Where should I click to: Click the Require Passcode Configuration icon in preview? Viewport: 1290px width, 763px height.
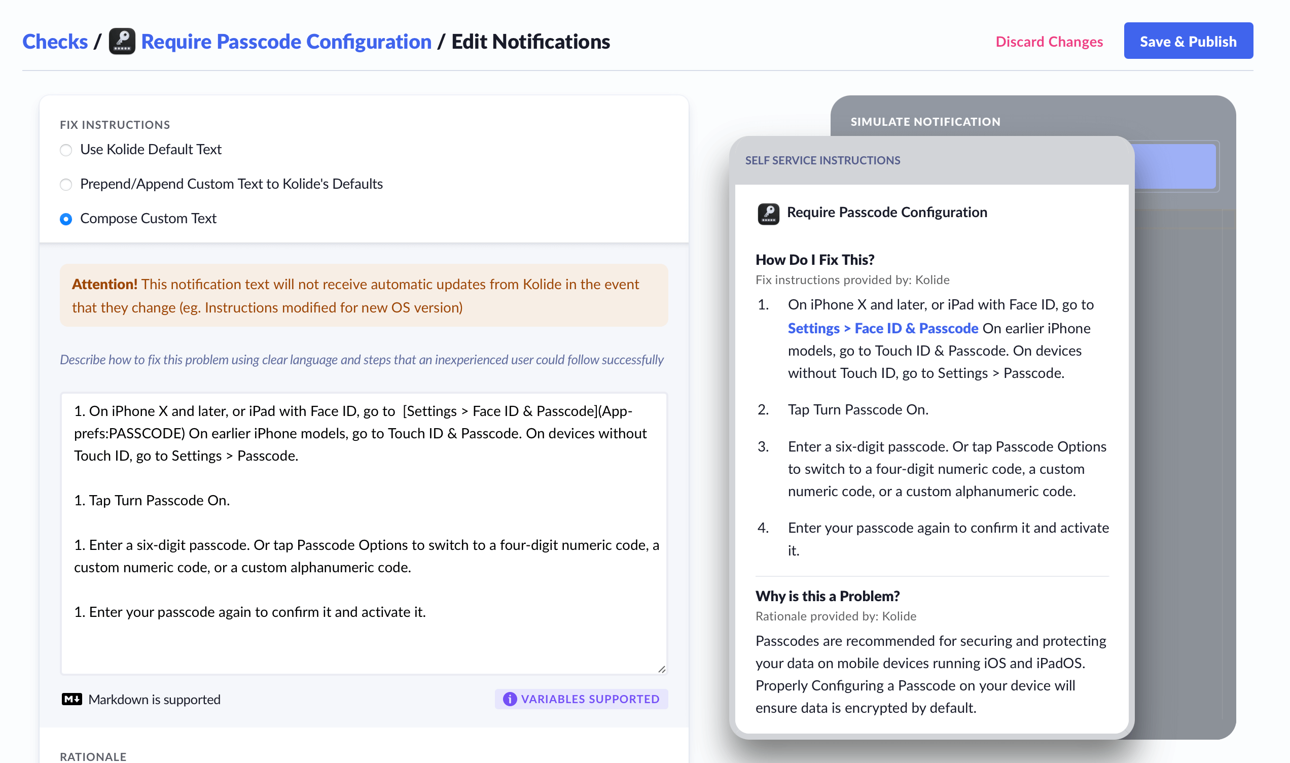click(x=768, y=213)
